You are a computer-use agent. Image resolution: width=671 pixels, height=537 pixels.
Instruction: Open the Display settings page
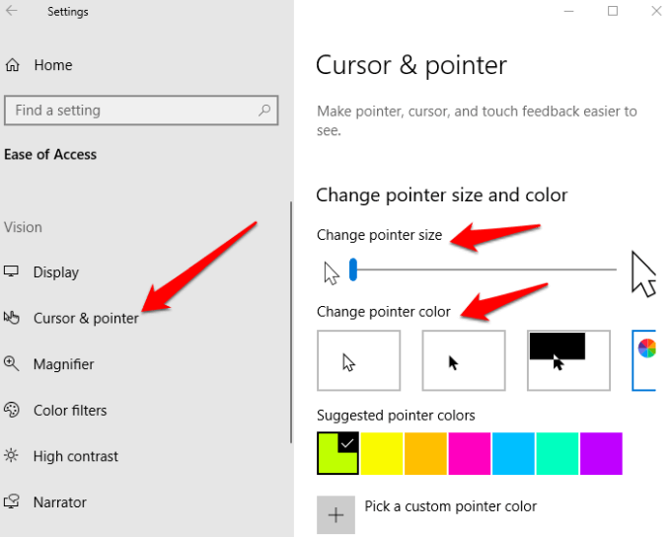[56, 272]
